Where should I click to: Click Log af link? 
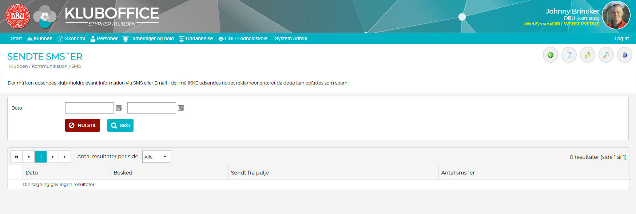621,38
